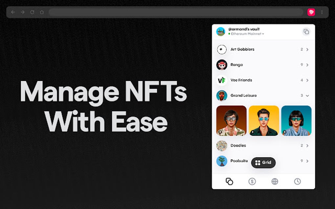Screen dimensions: 335x209
Task: Select the NFTs tab icon at bottom
Action: 229,181
